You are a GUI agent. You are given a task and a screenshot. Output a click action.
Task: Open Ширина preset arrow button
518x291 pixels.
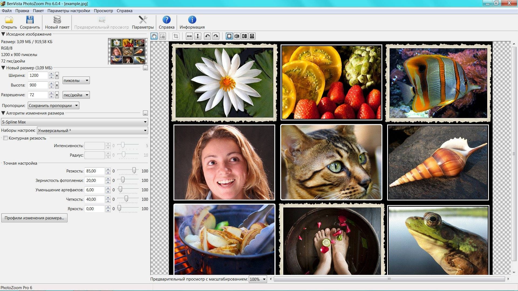tap(57, 75)
